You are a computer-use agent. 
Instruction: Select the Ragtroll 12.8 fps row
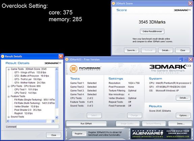(23, 113)
